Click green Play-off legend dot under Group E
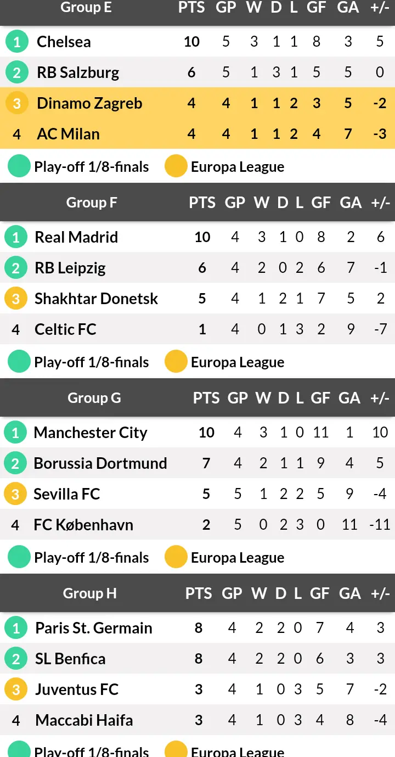This screenshot has height=757, width=395. pos(19,166)
